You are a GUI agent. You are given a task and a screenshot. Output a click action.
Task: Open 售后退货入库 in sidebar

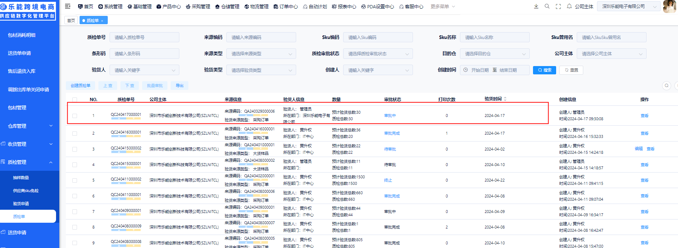tap(22, 71)
